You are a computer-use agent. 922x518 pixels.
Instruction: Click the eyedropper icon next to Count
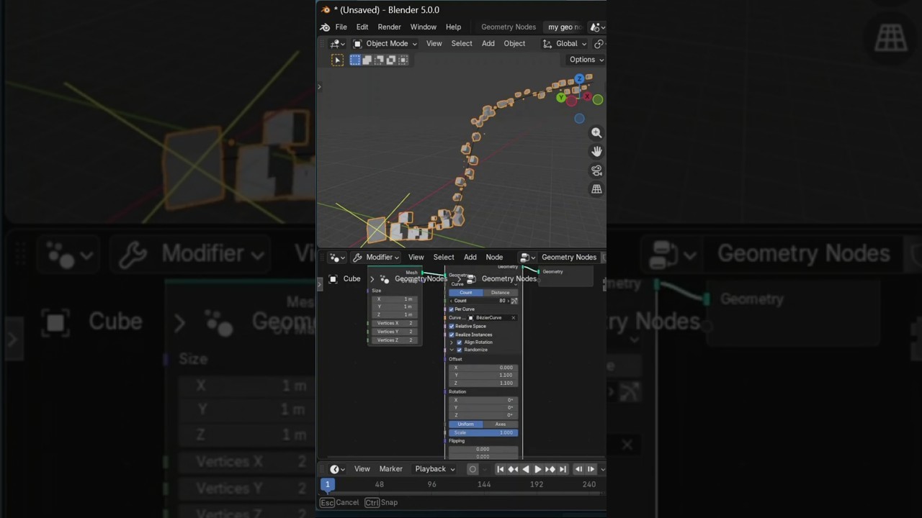[514, 301]
